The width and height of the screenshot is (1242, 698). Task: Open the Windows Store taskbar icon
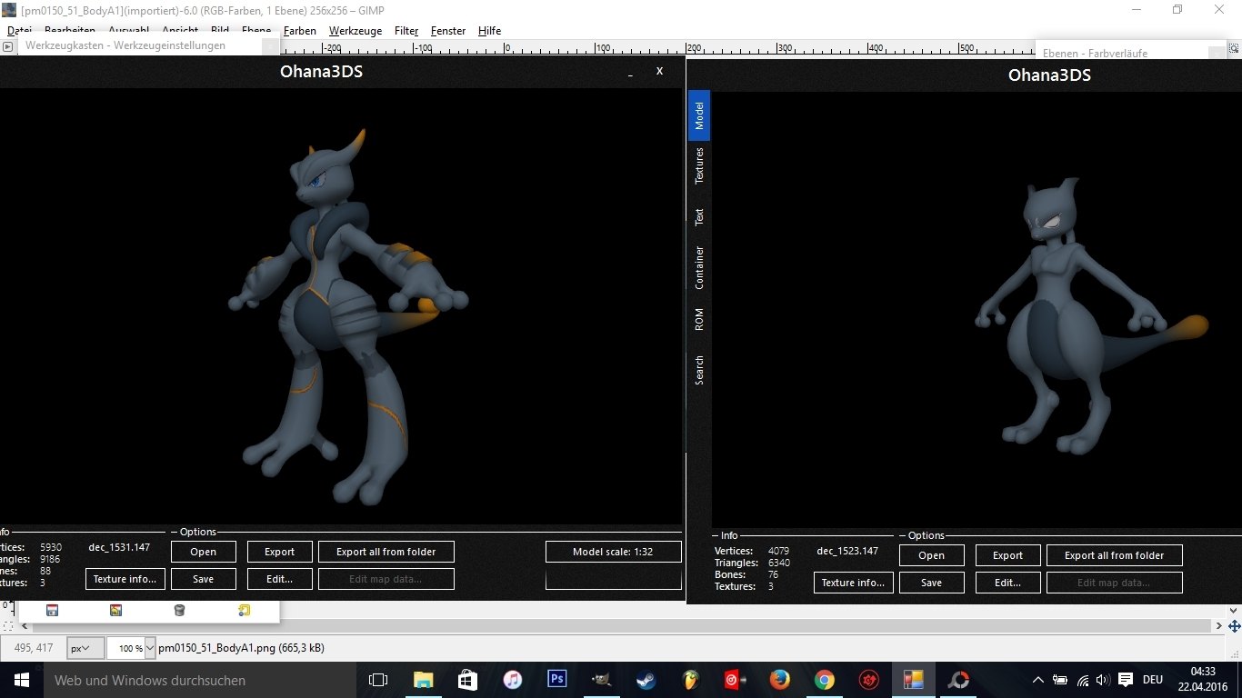(x=467, y=680)
